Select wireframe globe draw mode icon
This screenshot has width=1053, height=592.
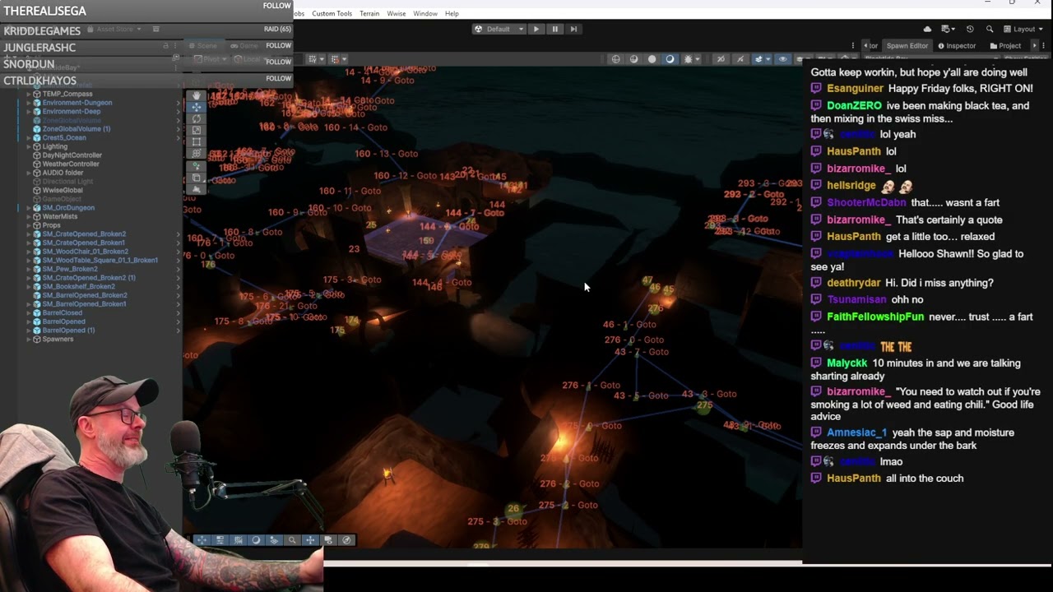(x=616, y=59)
